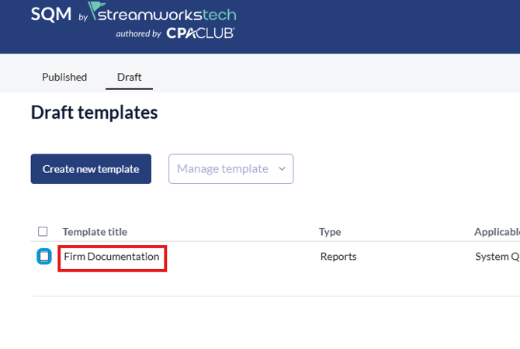Viewport: 520px width, 349px height.
Task: Tick the select-all templates header checkbox
Action: 43,231
